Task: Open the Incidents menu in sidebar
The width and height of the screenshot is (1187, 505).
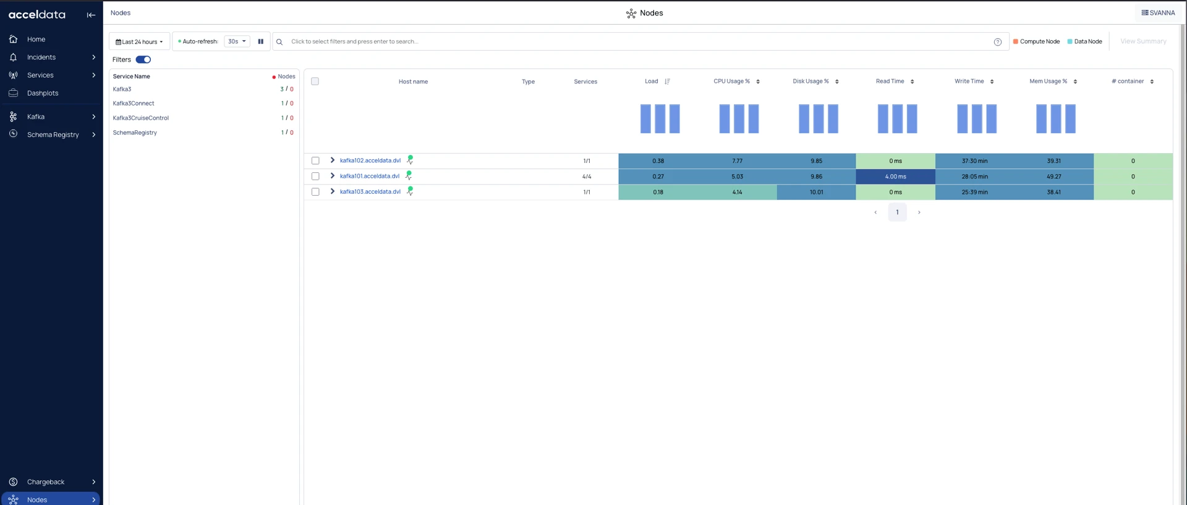Action: coord(41,57)
